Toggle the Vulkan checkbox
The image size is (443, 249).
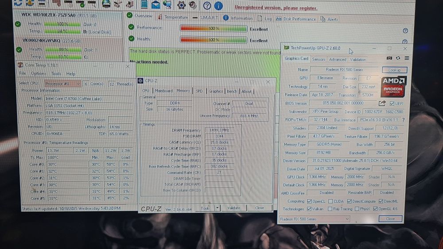[309, 209]
